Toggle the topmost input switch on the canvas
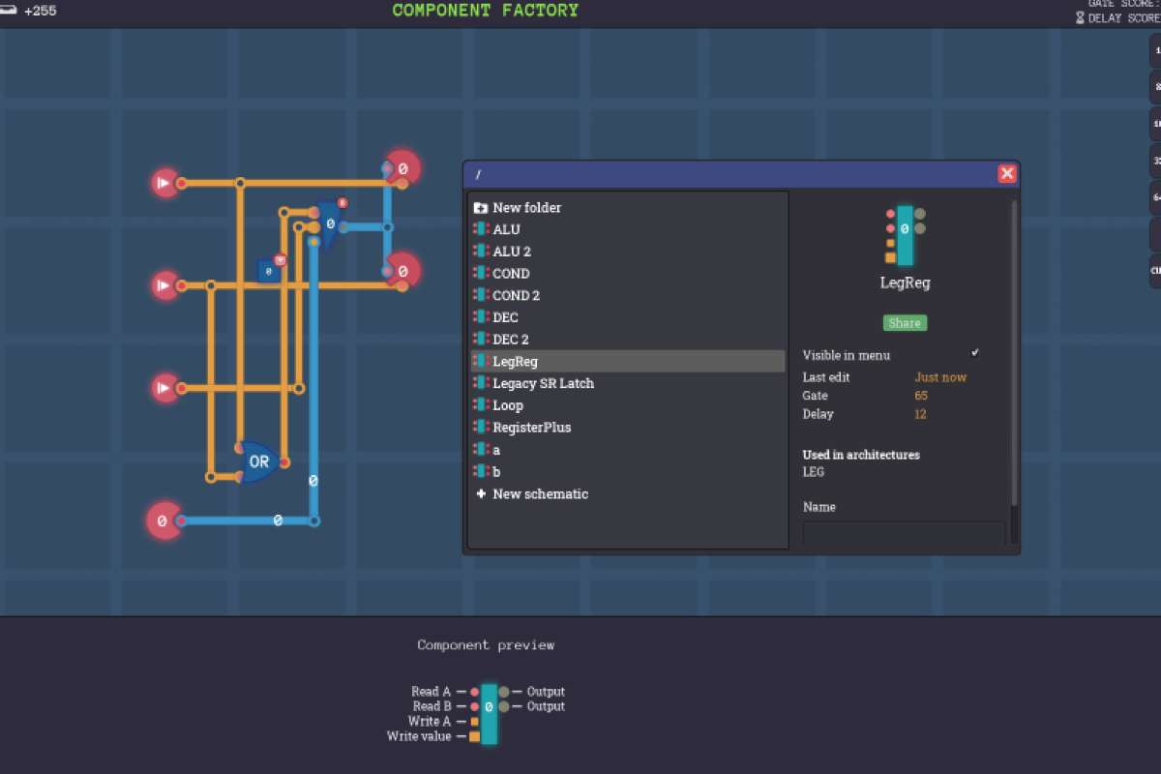 (164, 182)
